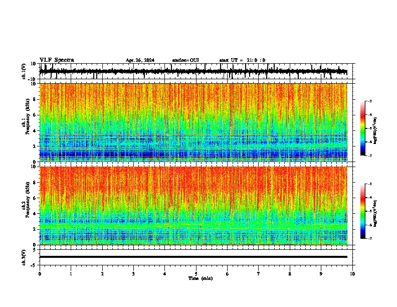Click the "start UT = 21:0 :0" text
The image size is (397, 307).
coord(242,60)
